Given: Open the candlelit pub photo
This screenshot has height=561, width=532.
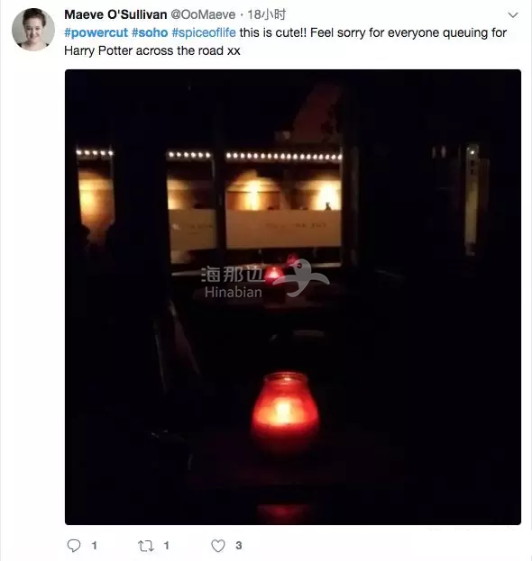Looking at the screenshot, I should click(x=293, y=297).
